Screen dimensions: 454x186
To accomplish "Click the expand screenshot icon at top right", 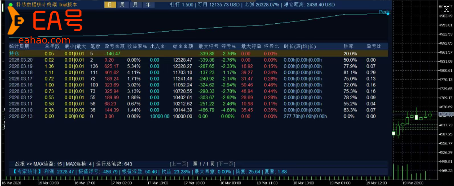I will (x=447, y=8).
